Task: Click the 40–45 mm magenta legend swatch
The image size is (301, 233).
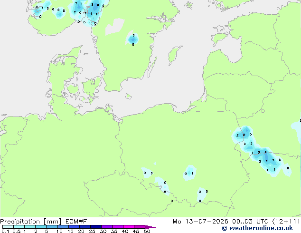Action: (x=129, y=227)
